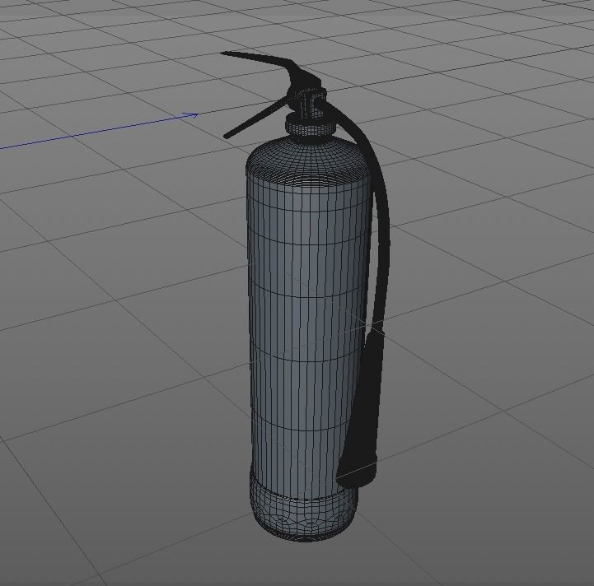Select the discharge nozzle horn at hose end
Image resolution: width=594 pixels, height=586 pixels.
(x=360, y=409)
